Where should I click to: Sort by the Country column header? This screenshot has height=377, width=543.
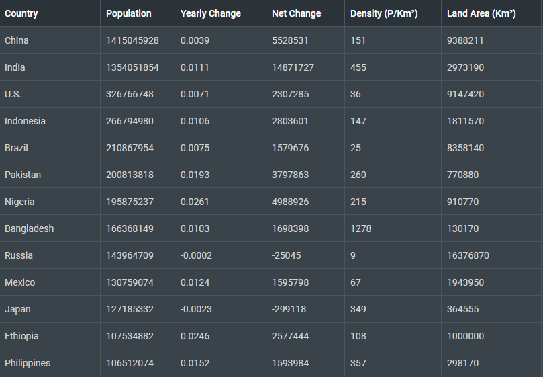(x=21, y=13)
